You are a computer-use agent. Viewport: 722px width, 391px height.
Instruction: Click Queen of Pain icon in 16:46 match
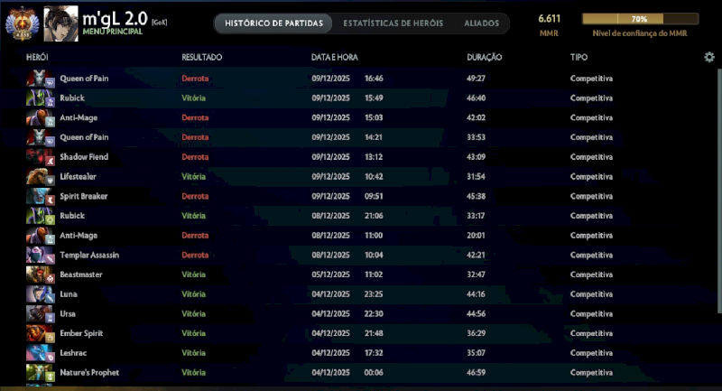[x=41, y=79]
